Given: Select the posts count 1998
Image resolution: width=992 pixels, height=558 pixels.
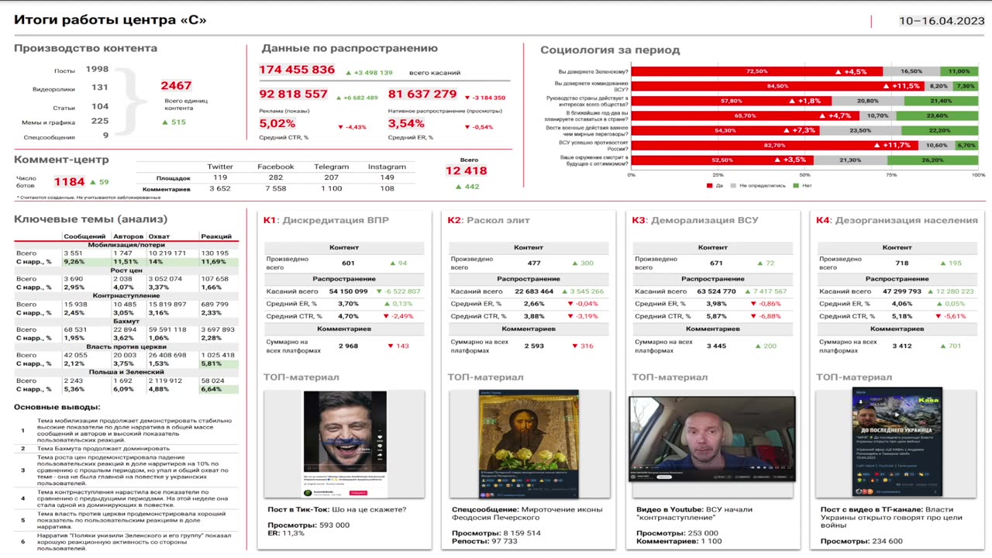Looking at the screenshot, I should [x=97, y=69].
